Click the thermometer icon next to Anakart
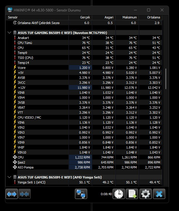The width and height of the screenshot is (179, 211). 15,38
